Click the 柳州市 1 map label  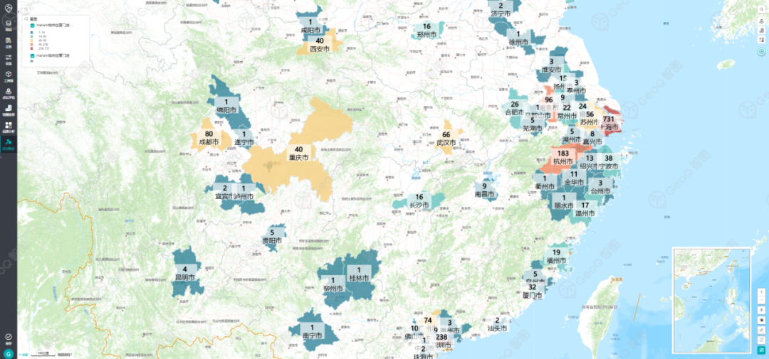pos(332,284)
